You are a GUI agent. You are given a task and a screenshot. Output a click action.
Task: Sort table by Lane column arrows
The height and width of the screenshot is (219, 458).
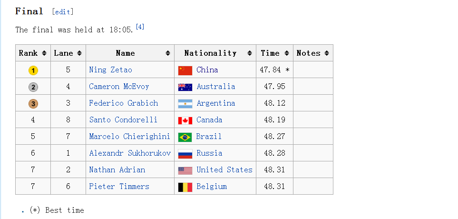tap(79, 53)
